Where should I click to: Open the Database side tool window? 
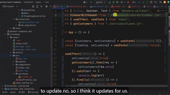[x=169, y=21]
